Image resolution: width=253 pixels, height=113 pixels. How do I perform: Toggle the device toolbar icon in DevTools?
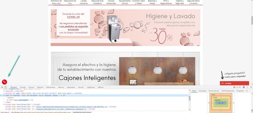[6, 87]
